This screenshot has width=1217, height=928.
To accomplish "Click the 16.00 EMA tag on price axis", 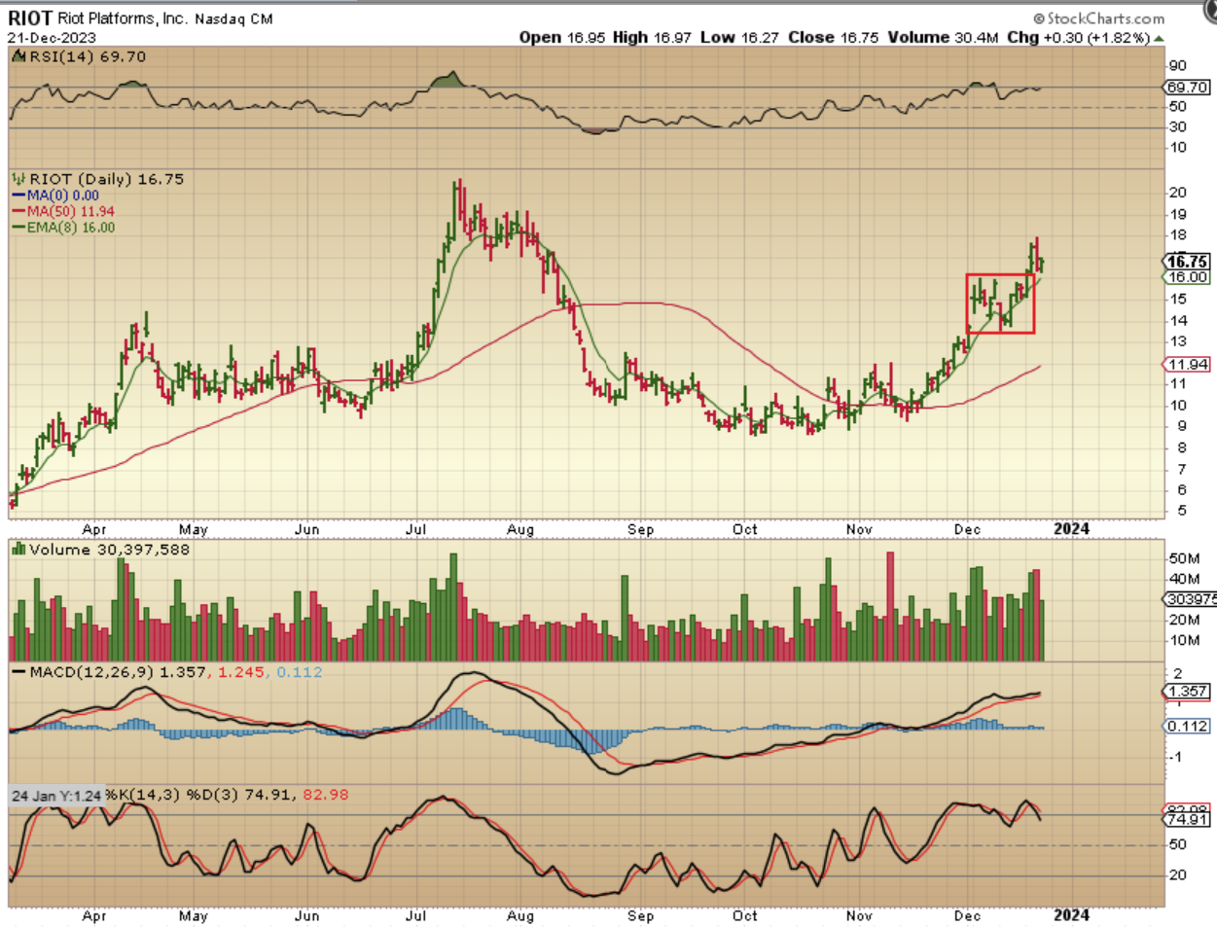I will click(x=1187, y=277).
